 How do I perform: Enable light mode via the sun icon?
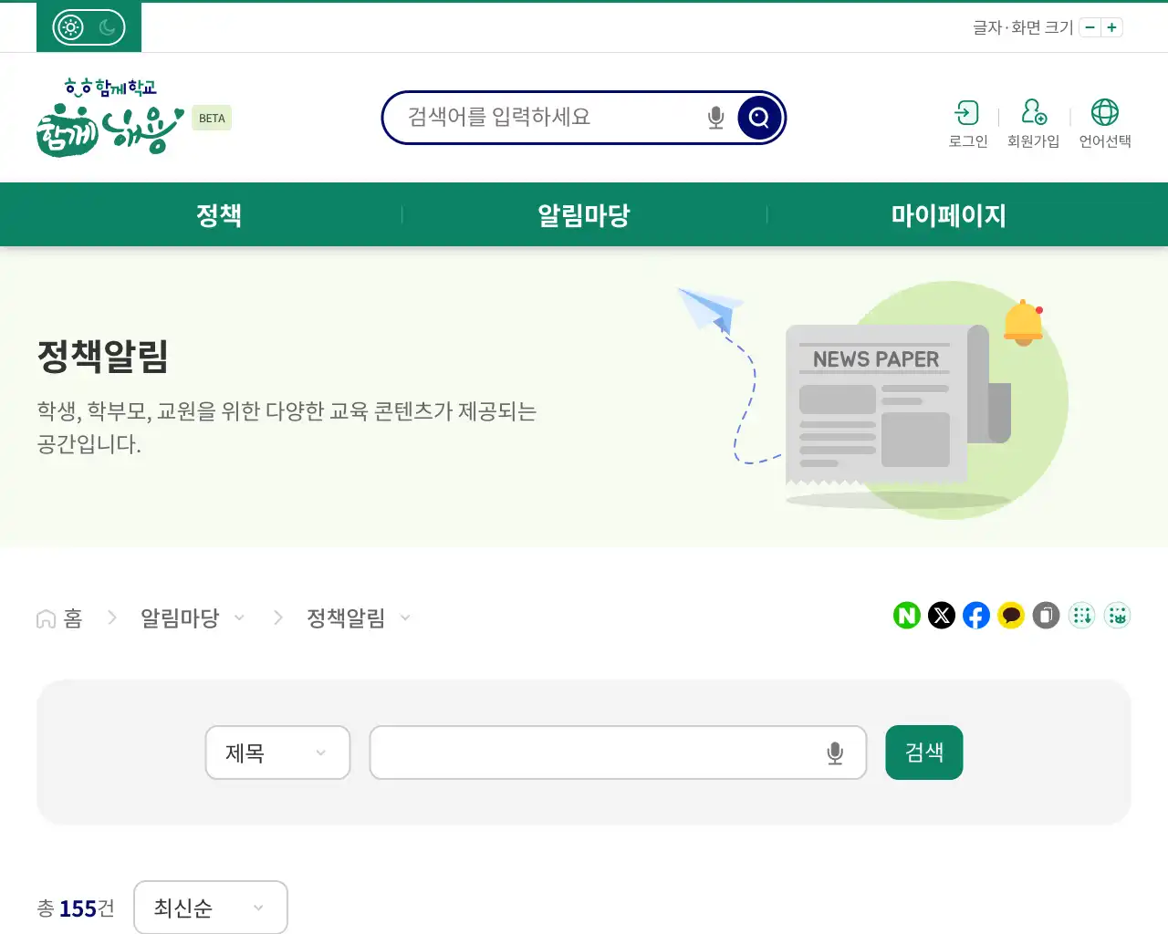68,26
